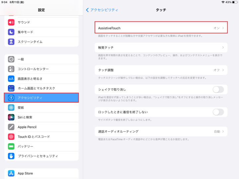Image resolution: width=239 pixels, height=179 pixels.
Task: Click the タッチ page title
Action: pyautogui.click(x=161, y=10)
